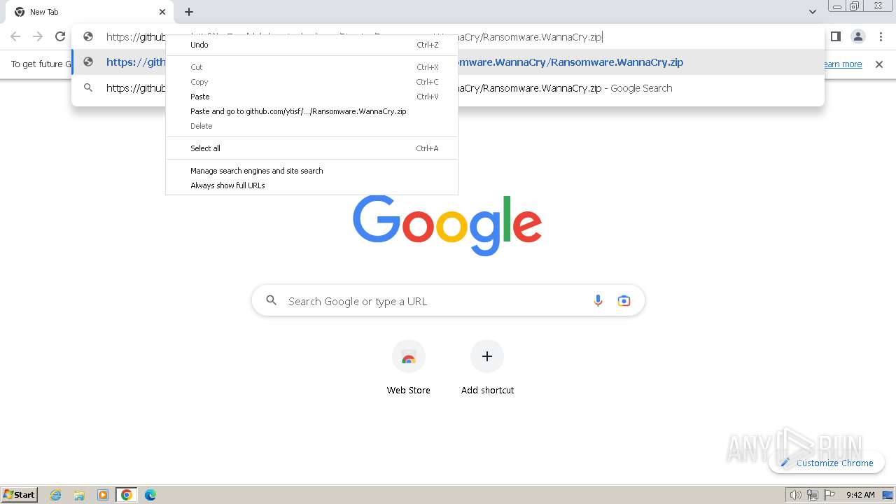The image size is (896, 504).
Task: Click the back navigation arrow
Action: coord(15,36)
